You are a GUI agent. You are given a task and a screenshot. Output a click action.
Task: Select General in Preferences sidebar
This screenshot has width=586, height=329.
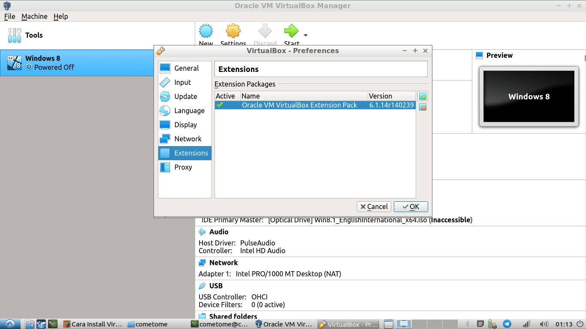(x=184, y=68)
